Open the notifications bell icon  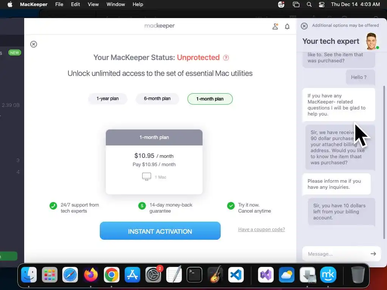point(287,26)
